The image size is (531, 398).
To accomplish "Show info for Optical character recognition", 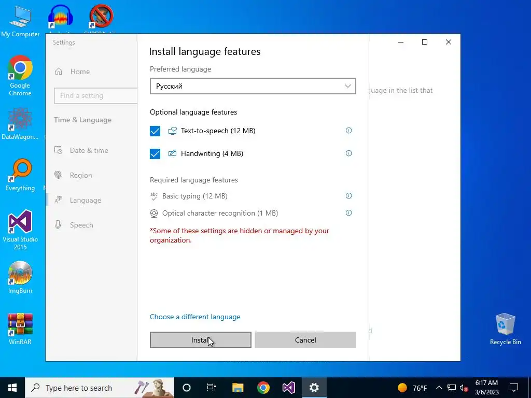I will [348, 213].
